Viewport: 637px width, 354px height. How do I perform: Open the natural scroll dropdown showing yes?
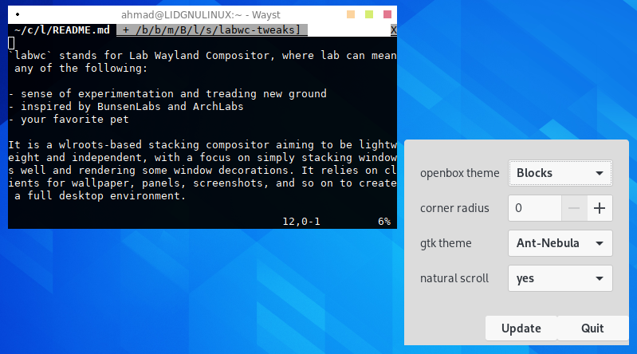(560, 278)
